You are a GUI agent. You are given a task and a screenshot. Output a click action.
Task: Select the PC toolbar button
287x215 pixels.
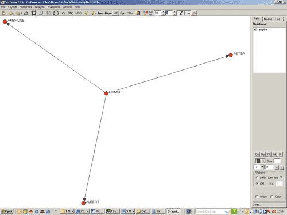pos(71,13)
